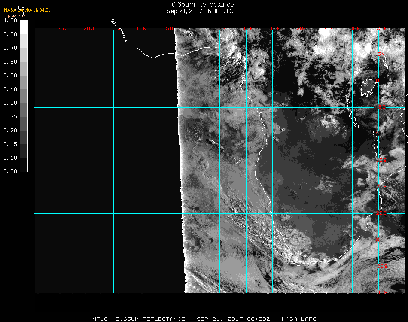Click the 20S latitude label
This screenshot has width=408, height=322.
(381, 186)
